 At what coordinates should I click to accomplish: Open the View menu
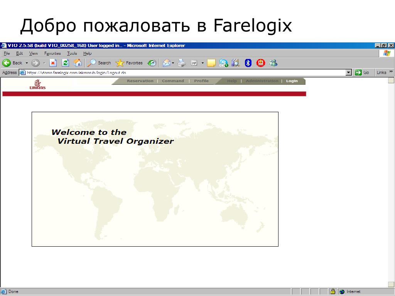pyautogui.click(x=33, y=53)
